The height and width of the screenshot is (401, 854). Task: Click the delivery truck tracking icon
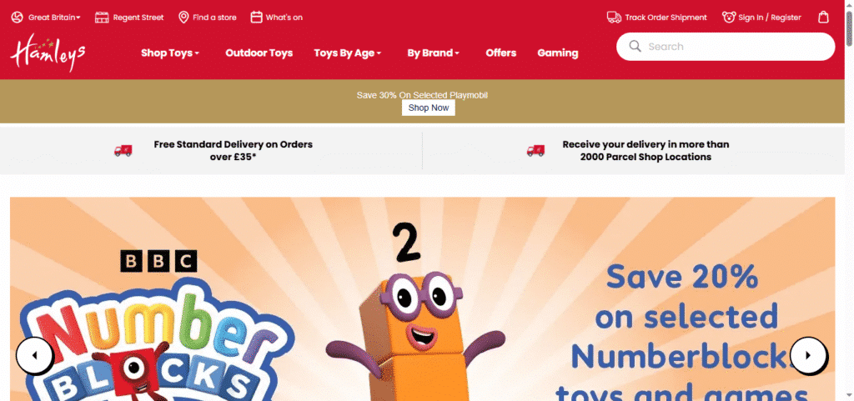[614, 18]
